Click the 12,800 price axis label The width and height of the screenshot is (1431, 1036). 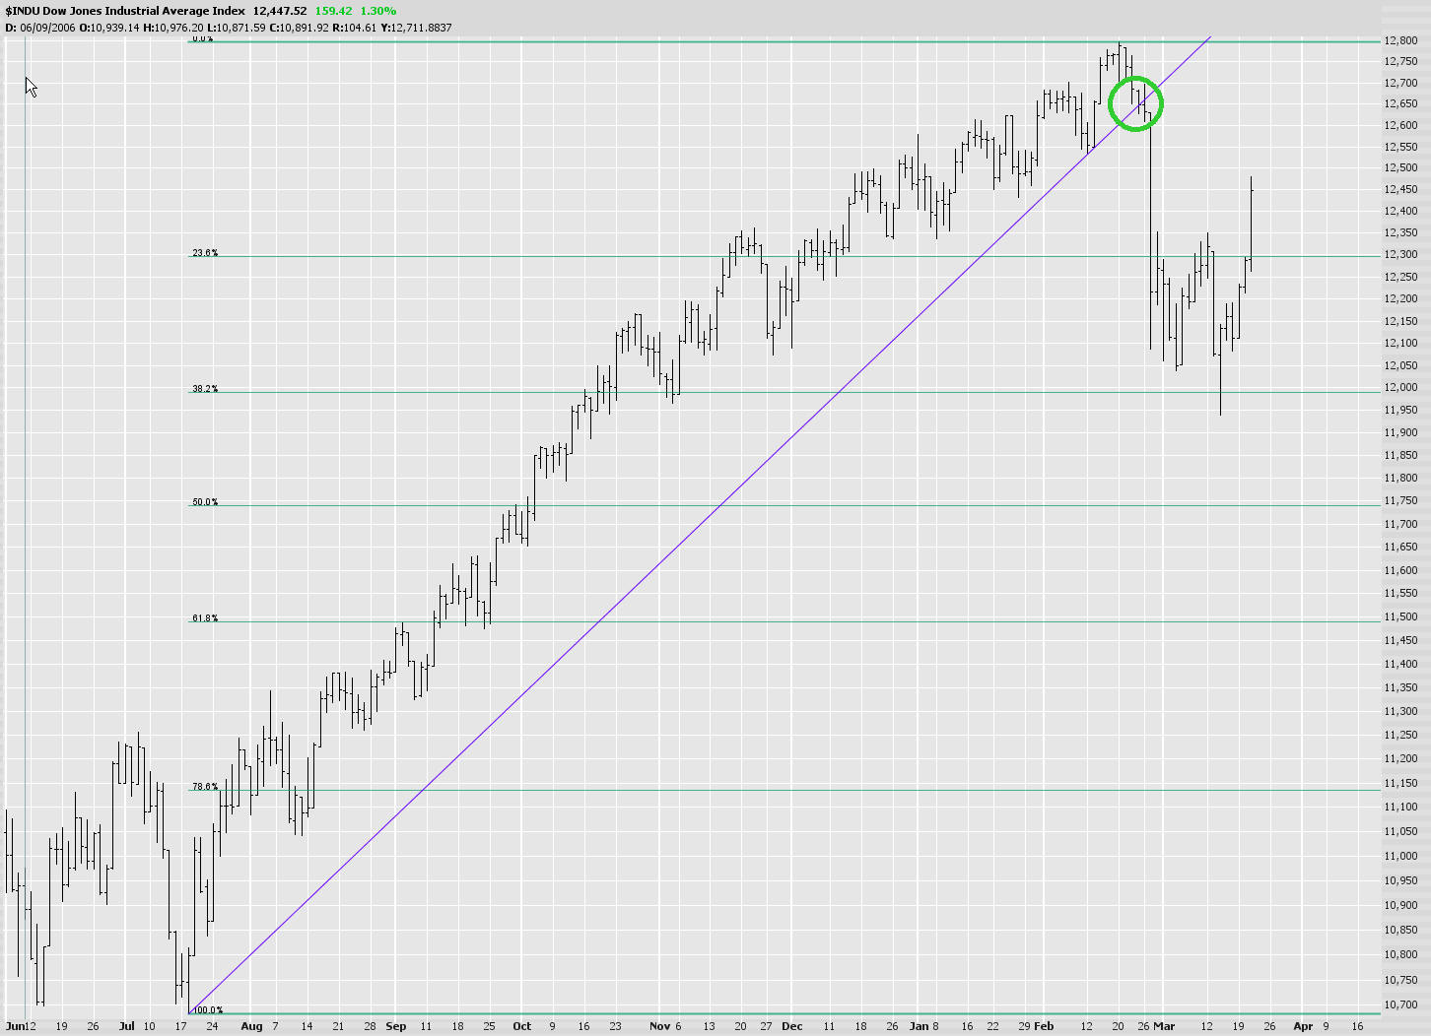click(1400, 40)
